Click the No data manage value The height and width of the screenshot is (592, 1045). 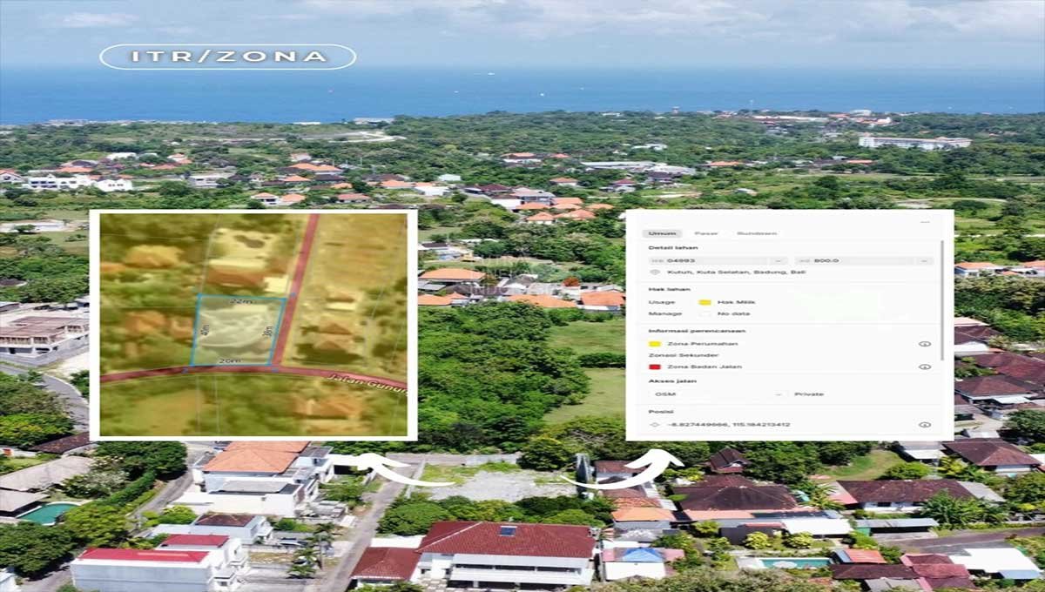(x=733, y=313)
